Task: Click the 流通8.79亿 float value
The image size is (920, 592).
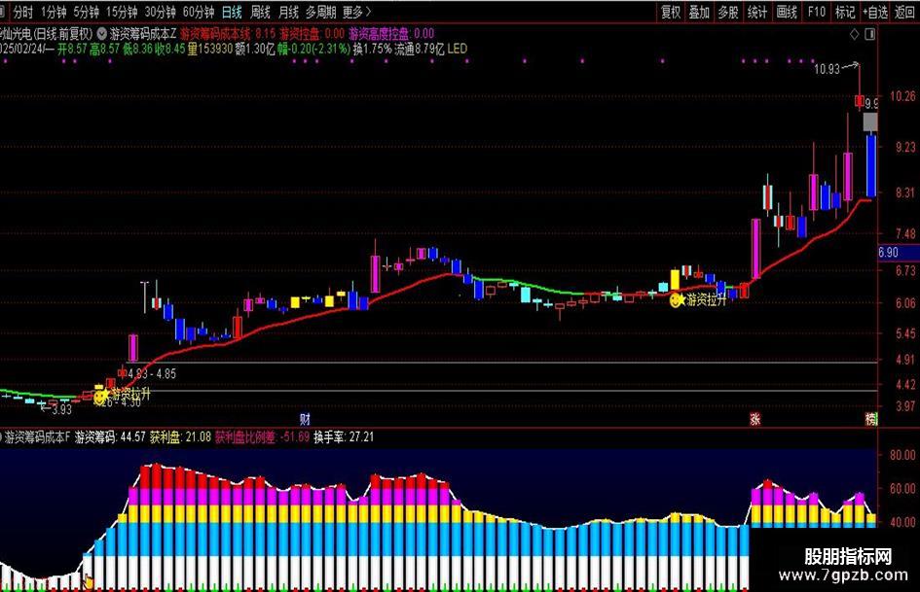Action: pyautogui.click(x=419, y=49)
